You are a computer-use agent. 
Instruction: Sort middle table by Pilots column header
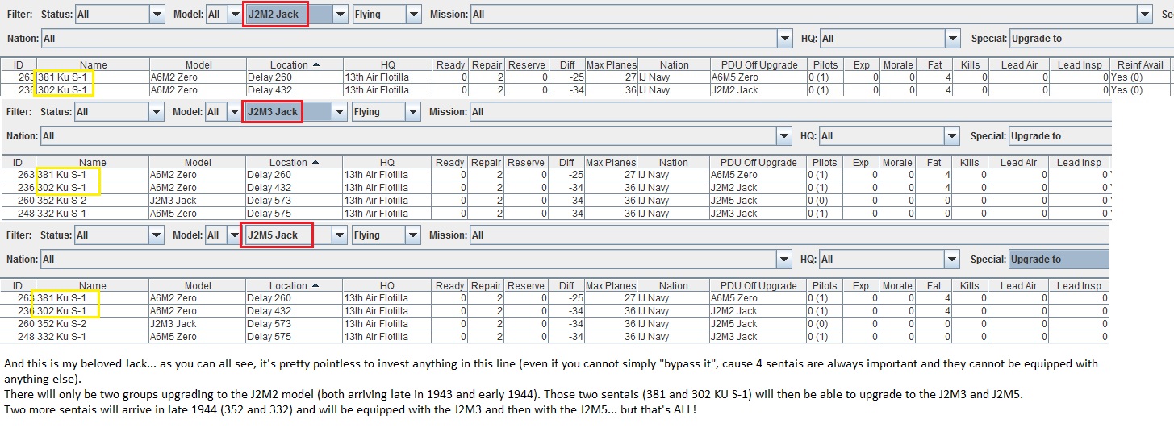(825, 162)
